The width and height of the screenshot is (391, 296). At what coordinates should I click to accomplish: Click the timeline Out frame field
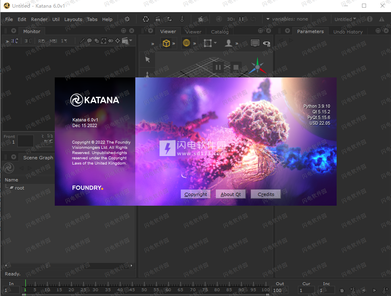click(280, 290)
